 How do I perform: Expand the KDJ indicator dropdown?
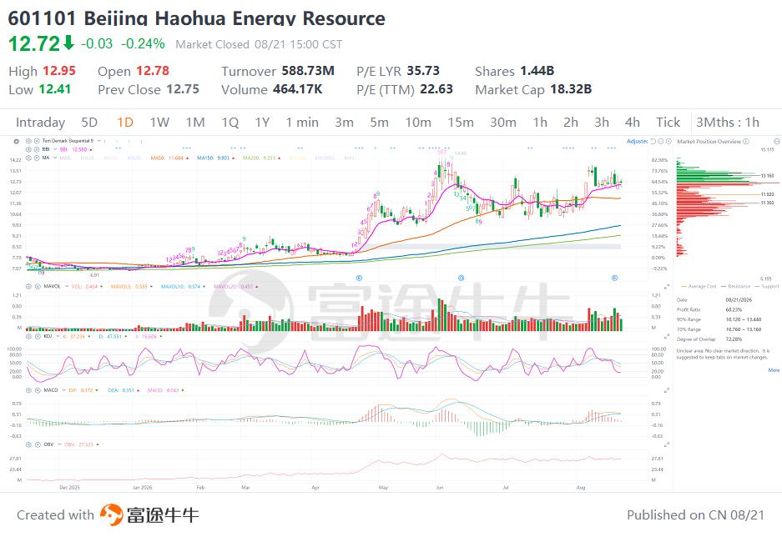[57, 336]
